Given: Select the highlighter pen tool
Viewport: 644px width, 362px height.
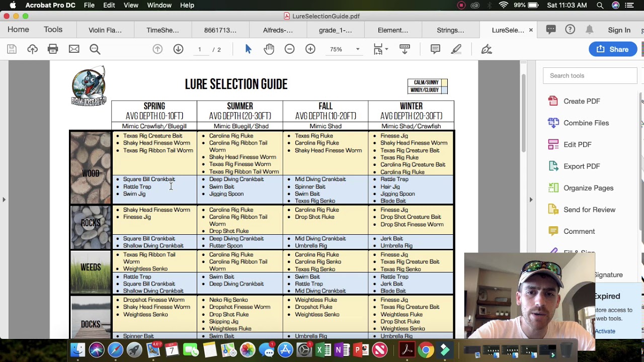Looking at the screenshot, I should 456,49.
